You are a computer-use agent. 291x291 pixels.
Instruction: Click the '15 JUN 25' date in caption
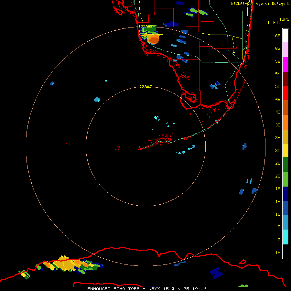[x=176, y=289]
